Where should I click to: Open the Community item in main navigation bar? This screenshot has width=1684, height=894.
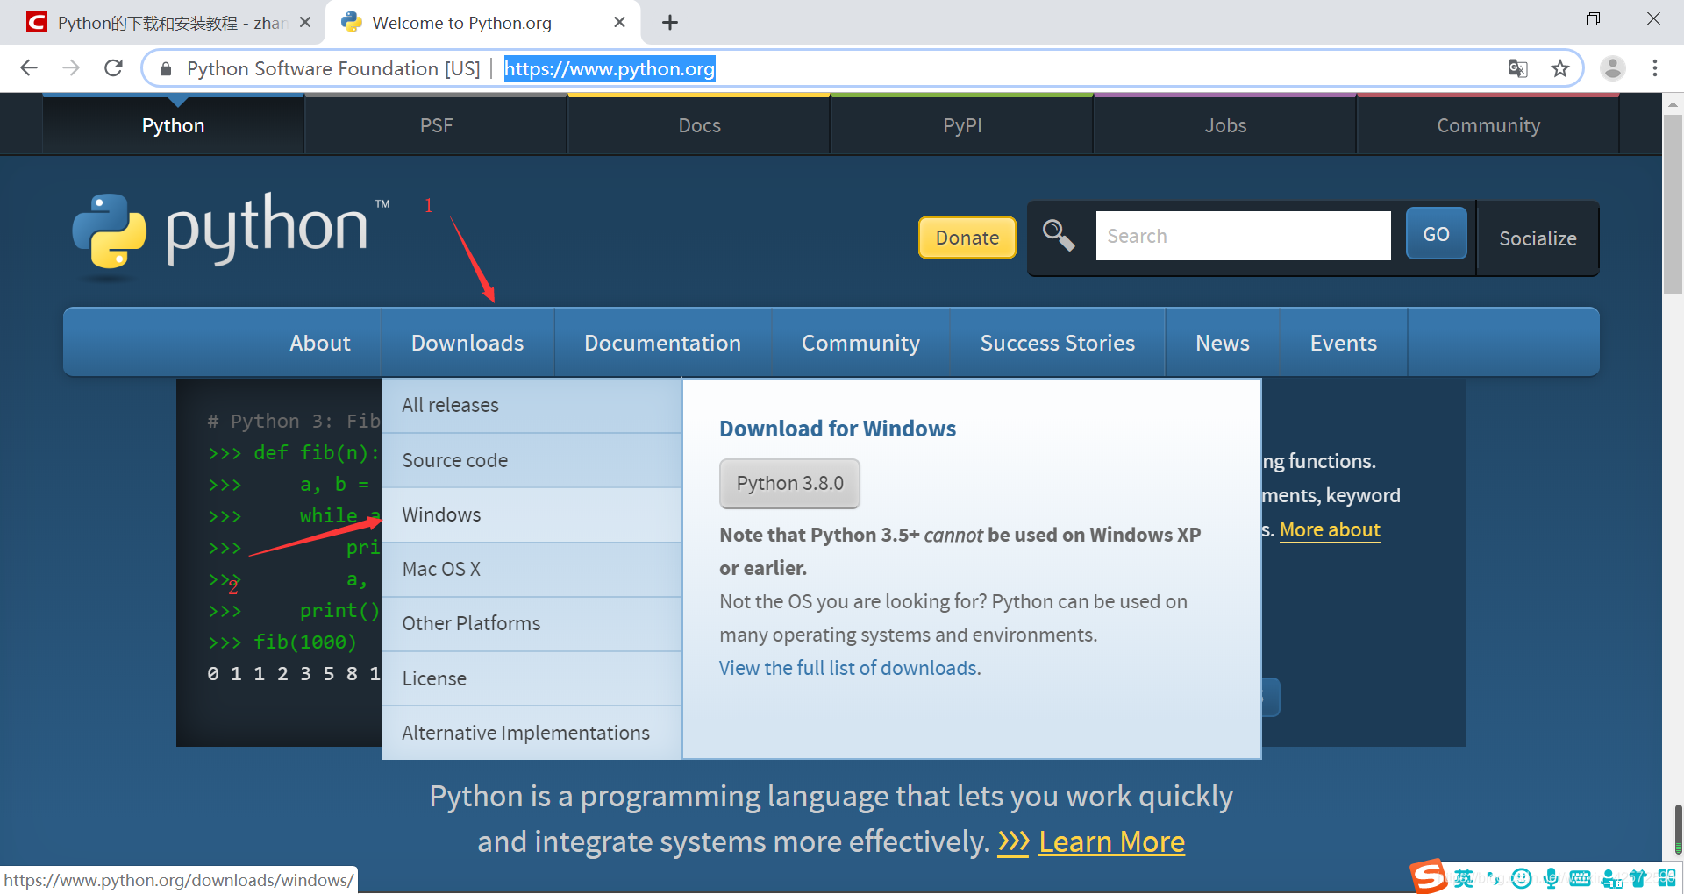coord(860,343)
